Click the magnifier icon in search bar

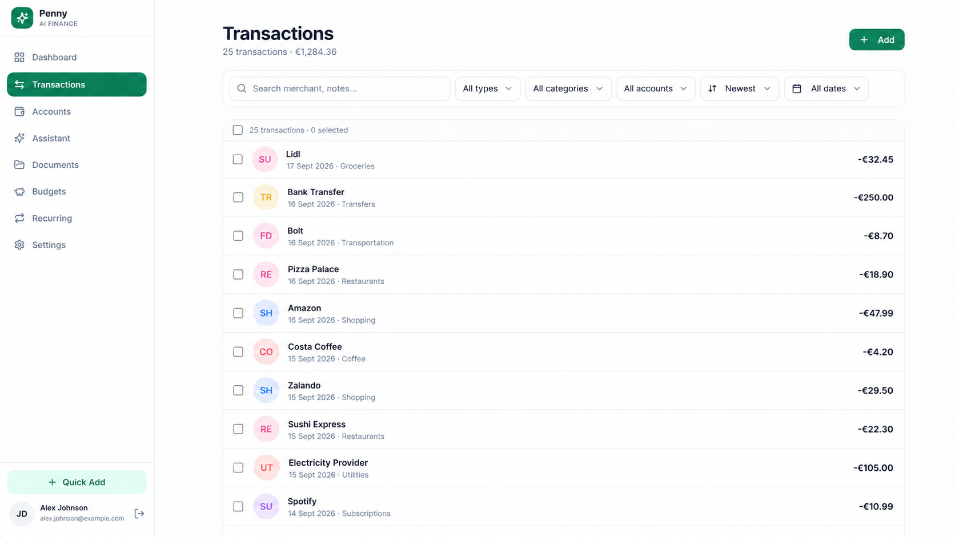pyautogui.click(x=242, y=88)
